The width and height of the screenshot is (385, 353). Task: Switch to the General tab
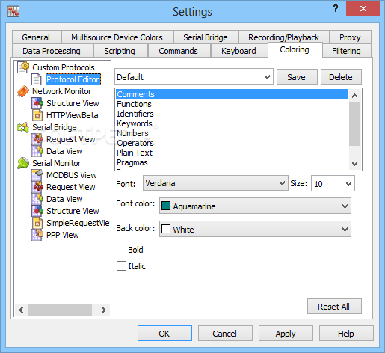pos(36,37)
